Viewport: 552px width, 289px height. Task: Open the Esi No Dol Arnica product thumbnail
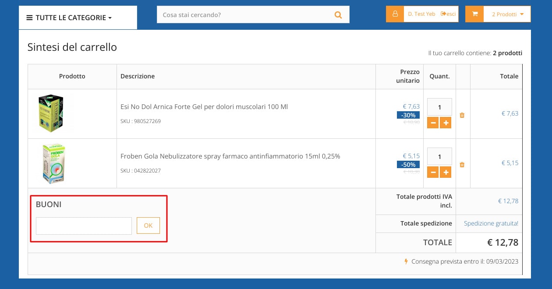51,113
